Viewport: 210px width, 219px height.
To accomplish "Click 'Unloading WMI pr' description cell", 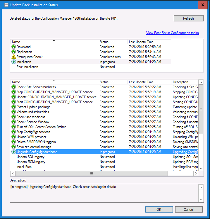I will tap(185, 137).
